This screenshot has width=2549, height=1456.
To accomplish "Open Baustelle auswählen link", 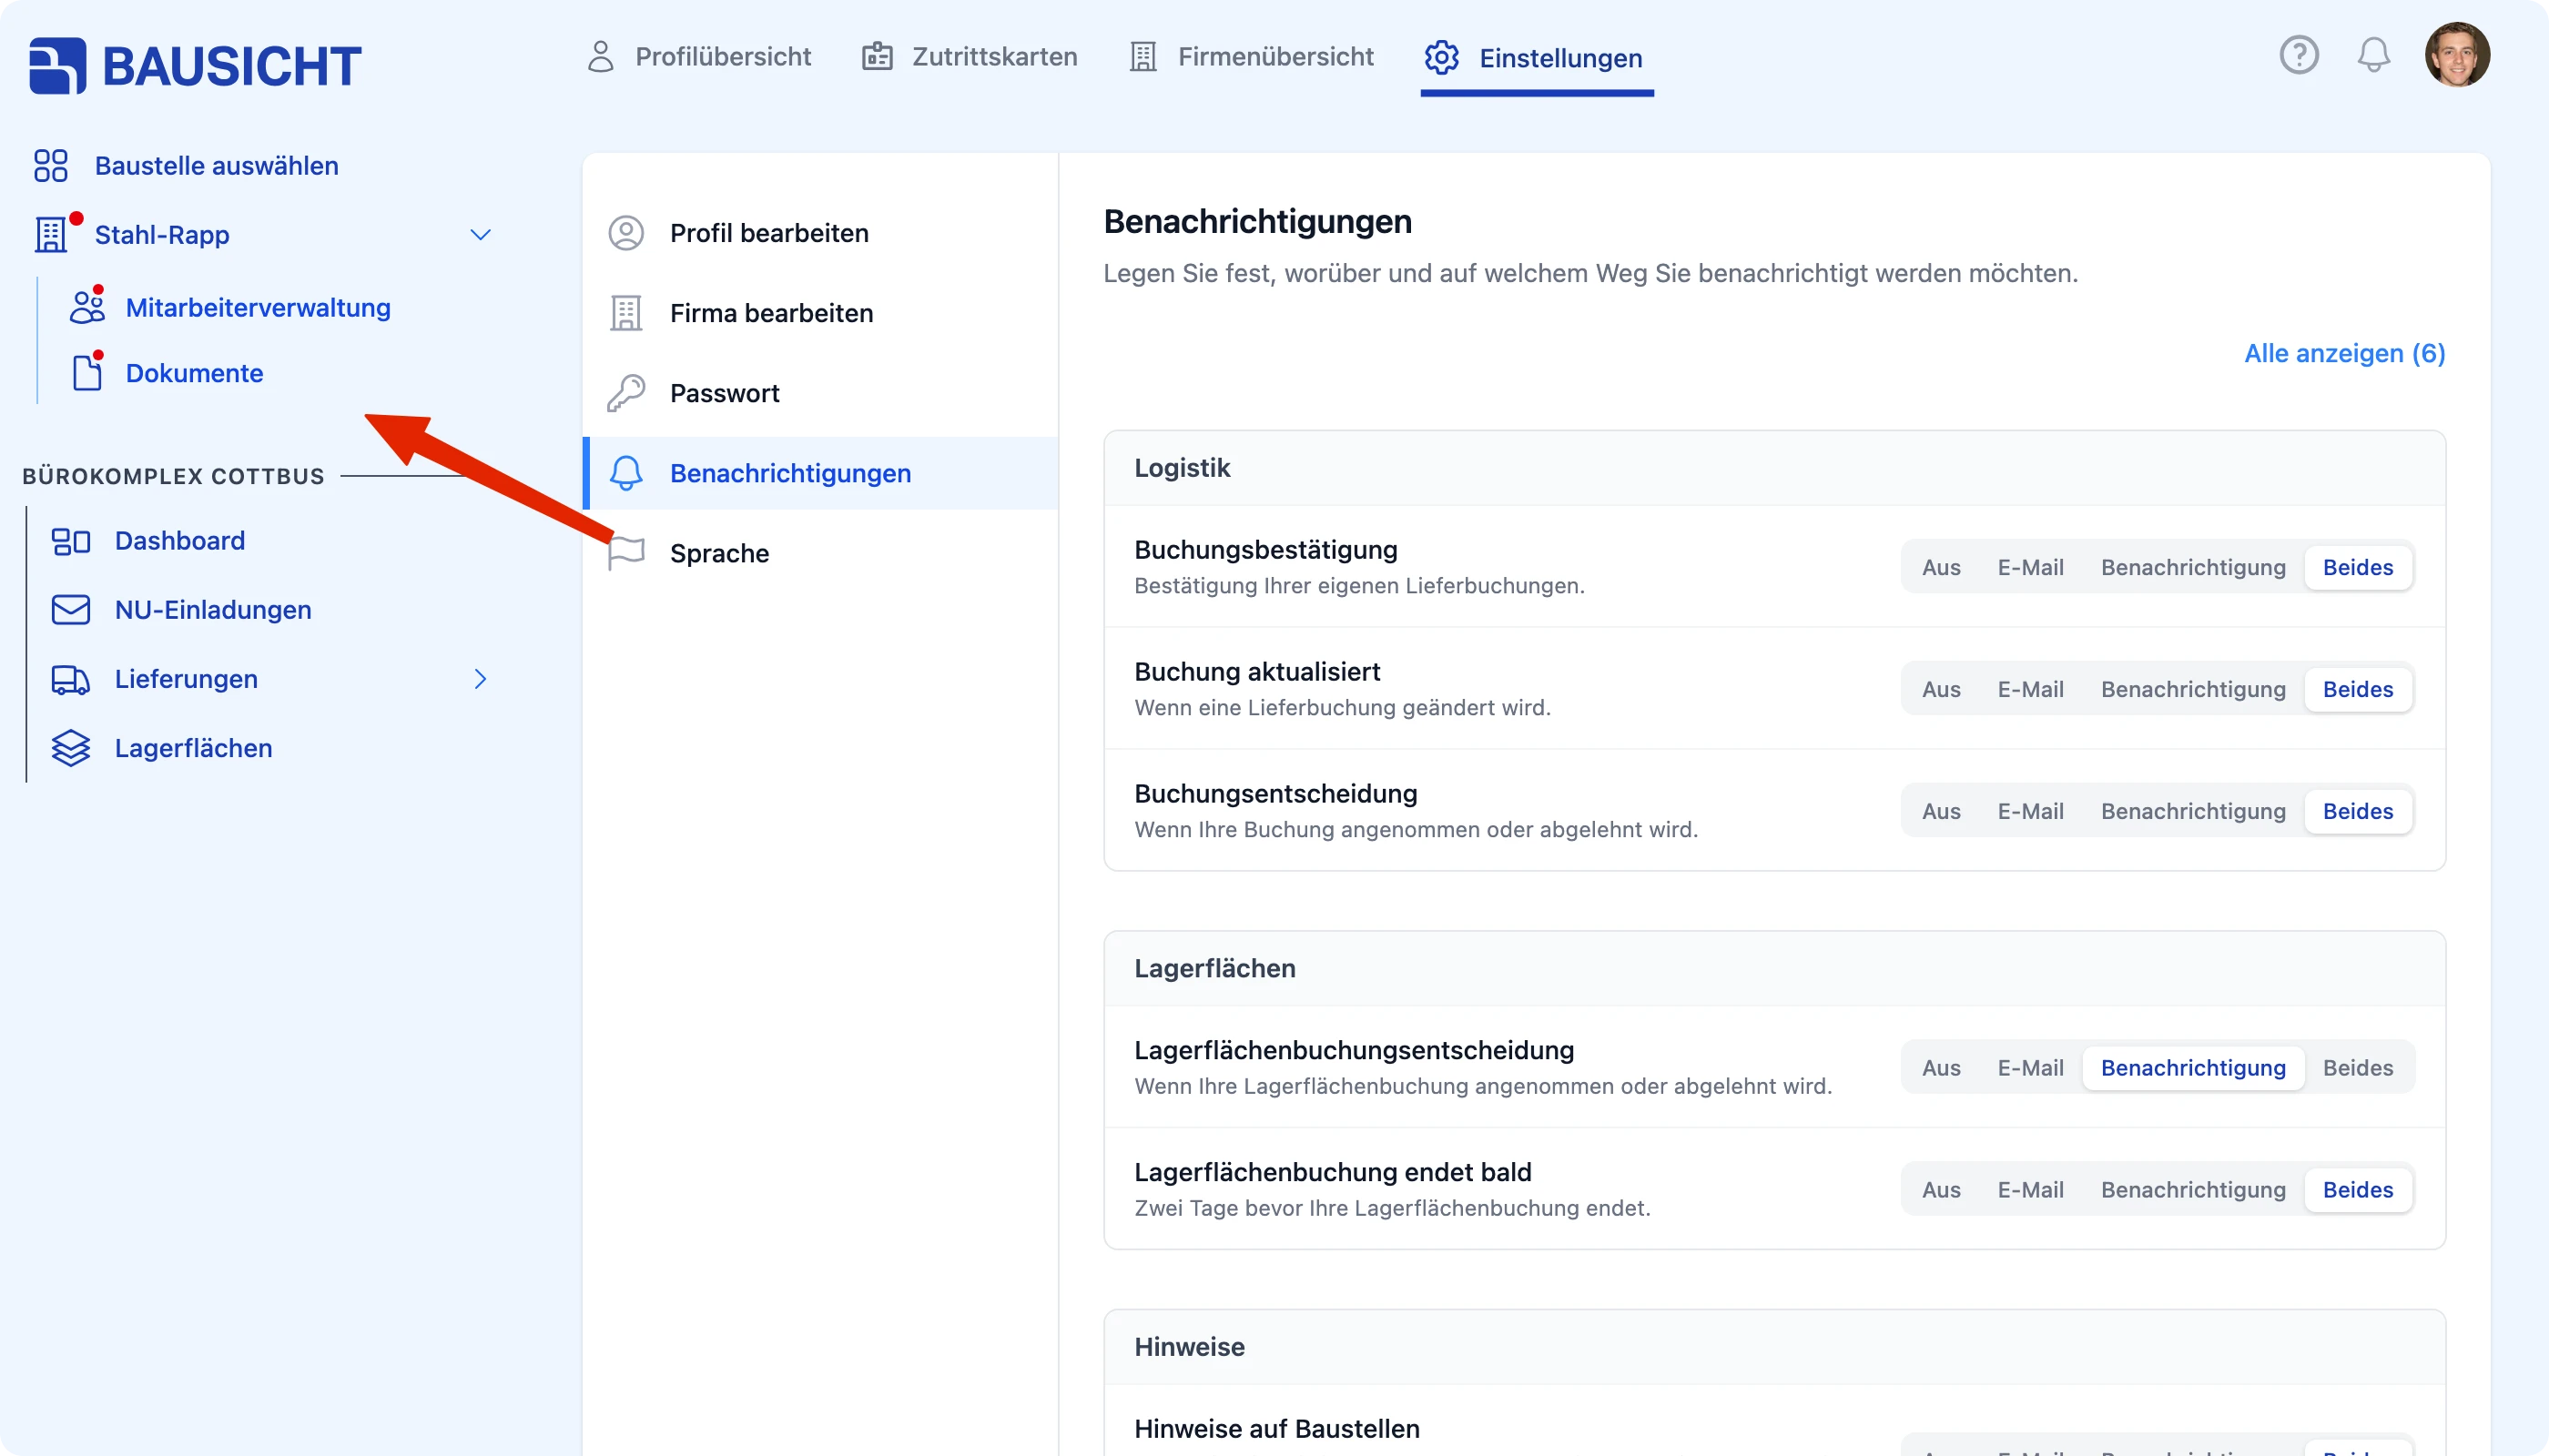I will coord(217,166).
